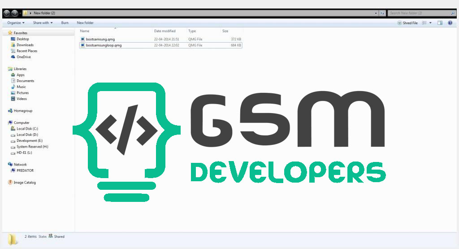Image resolution: width=459 pixels, height=249 pixels.
Task: Open the HD-E1 (L:) drive
Action: [x=24, y=153]
